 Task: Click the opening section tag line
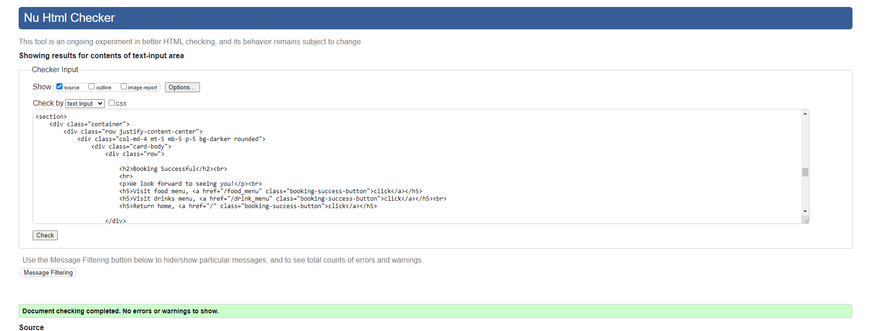pyautogui.click(x=51, y=117)
